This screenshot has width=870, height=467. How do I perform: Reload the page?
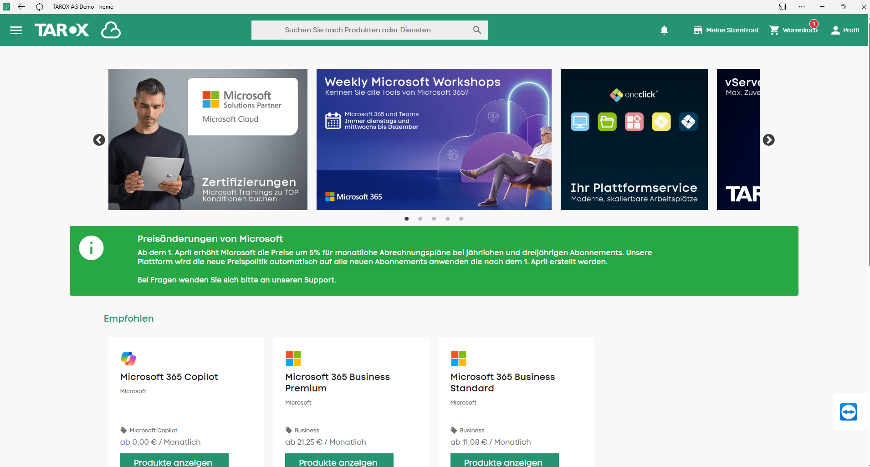tap(40, 7)
